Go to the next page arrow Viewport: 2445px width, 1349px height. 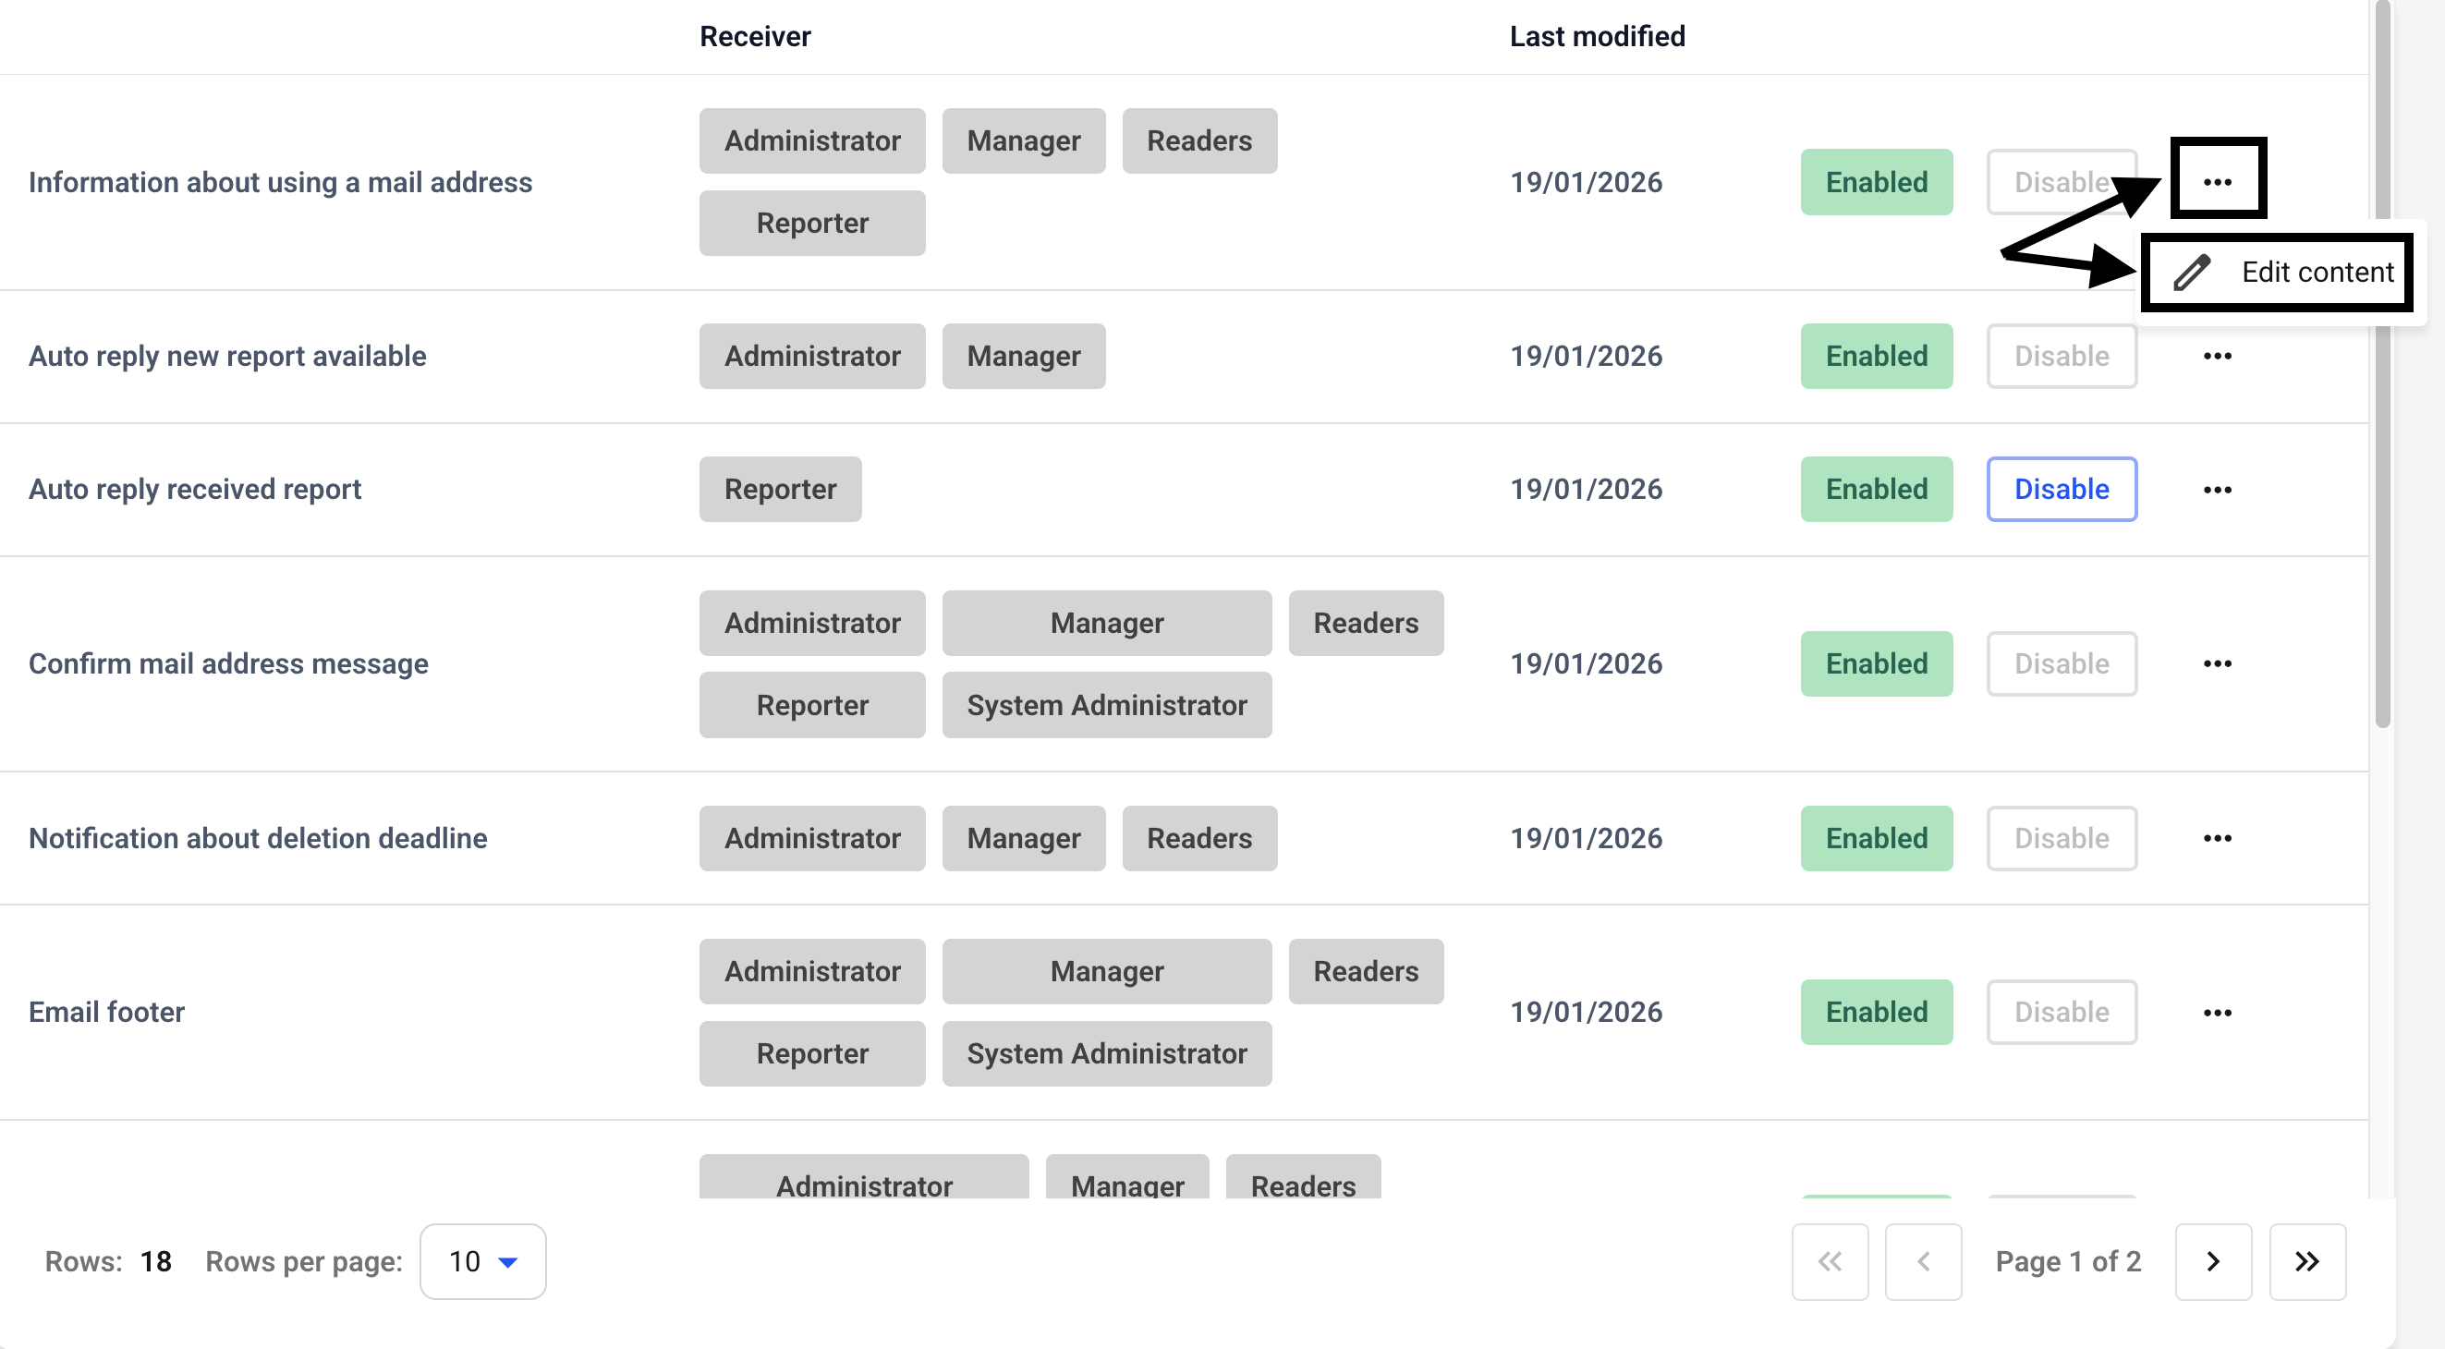point(2212,1260)
